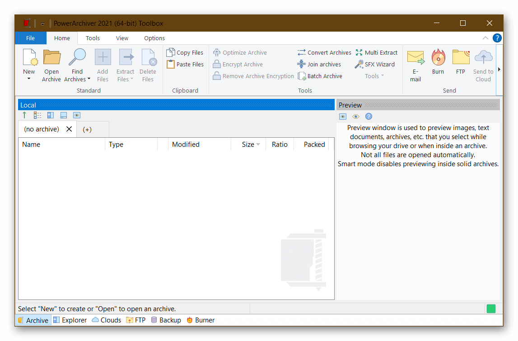Switch to the View ribbon tab
Viewport: 518px width, 341px height.
[122, 38]
